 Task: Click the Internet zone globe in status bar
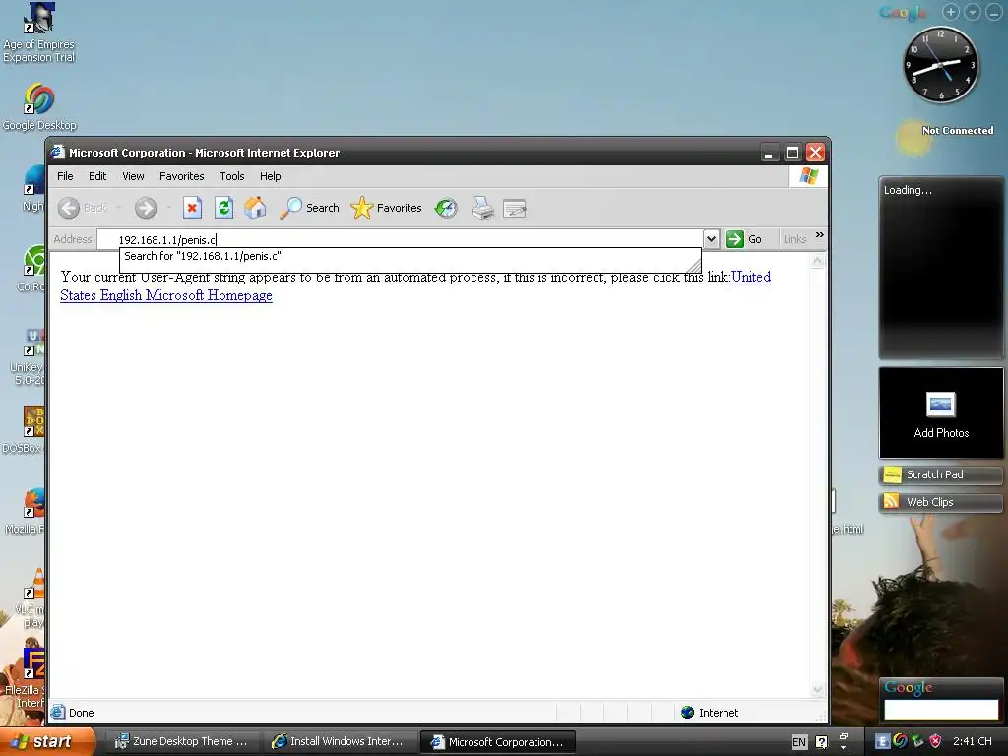pos(687,713)
